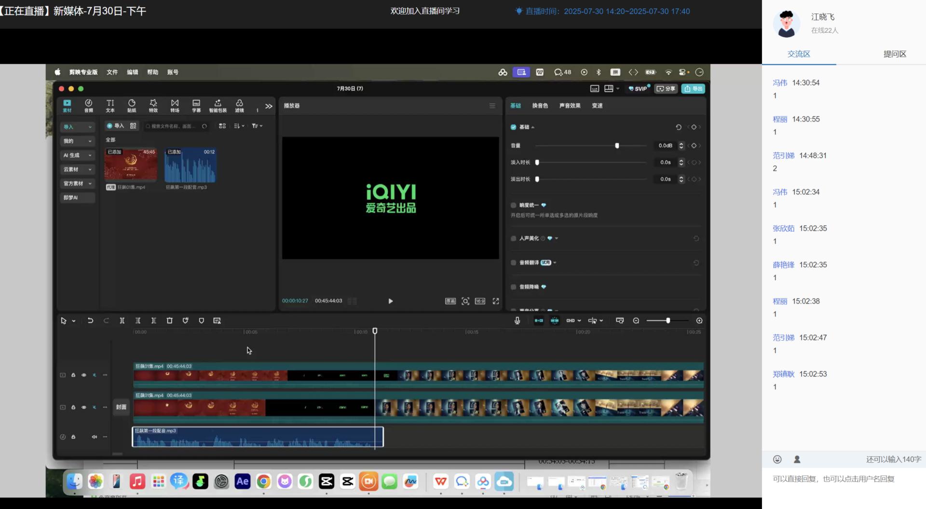Enable the 音频降噪 checkbox
Screen dimensions: 926x509
pyautogui.click(x=513, y=287)
